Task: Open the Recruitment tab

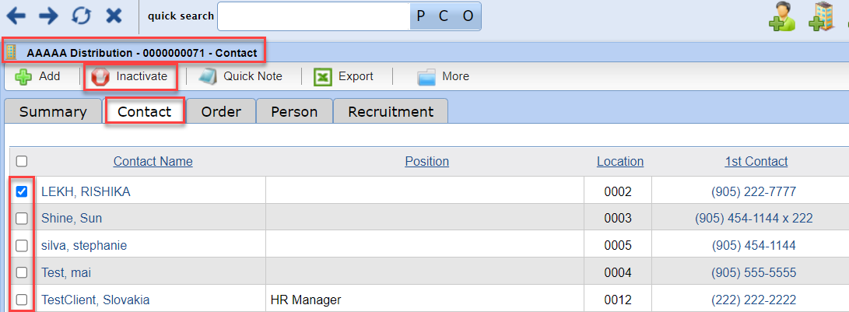Action: point(391,112)
